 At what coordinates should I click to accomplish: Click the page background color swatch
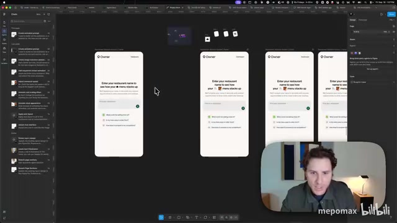pos(352,32)
